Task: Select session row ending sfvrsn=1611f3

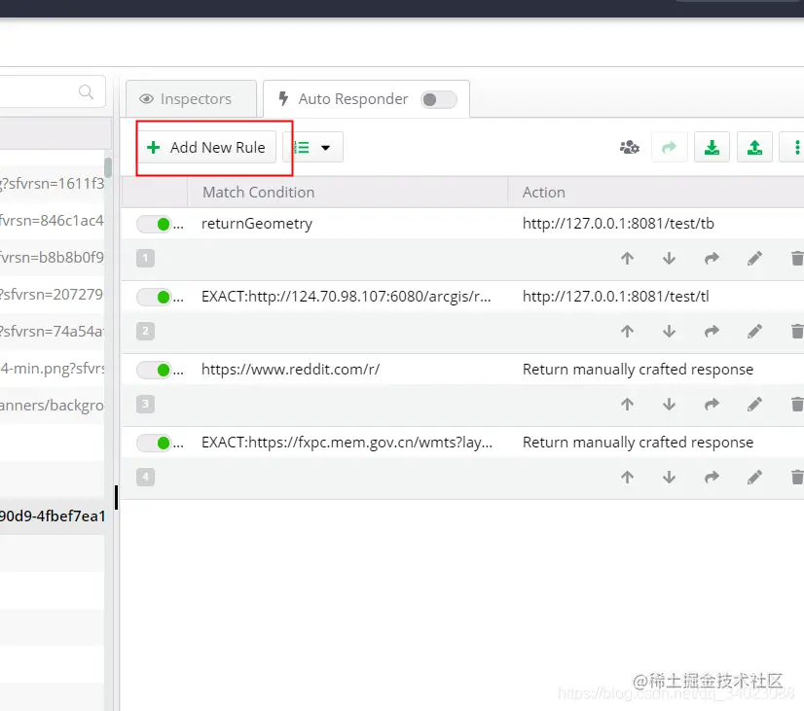Action: [x=52, y=184]
